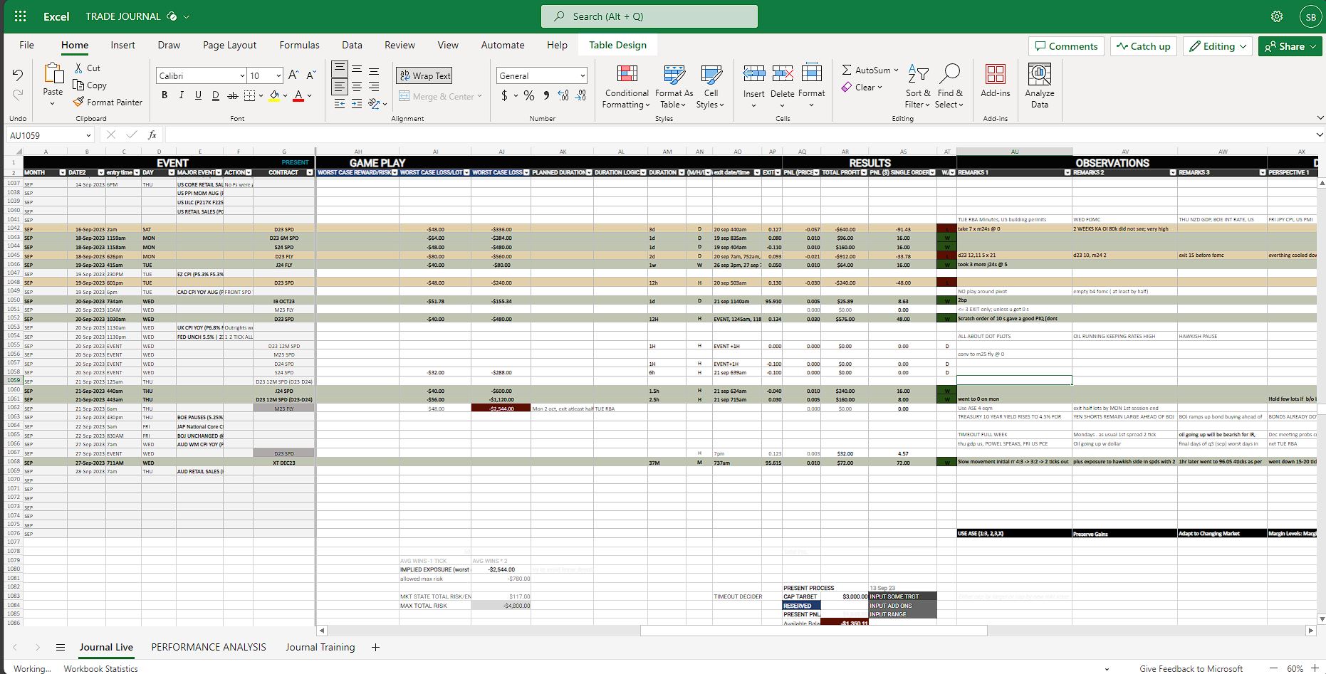Toggle align left
1326x674 pixels.
340,87
